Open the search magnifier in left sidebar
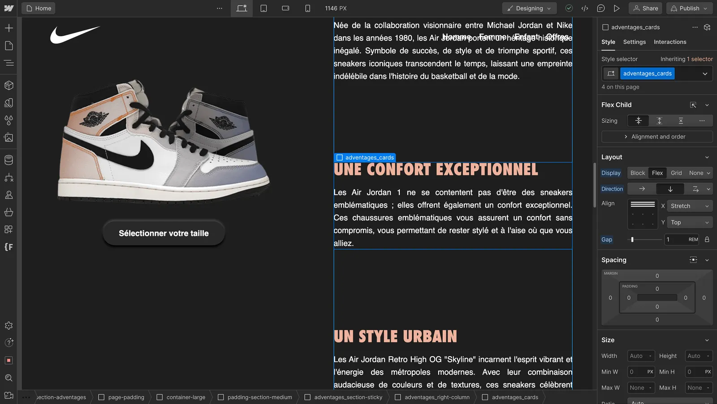Screen dimensions: 717x404 [x=9, y=378]
